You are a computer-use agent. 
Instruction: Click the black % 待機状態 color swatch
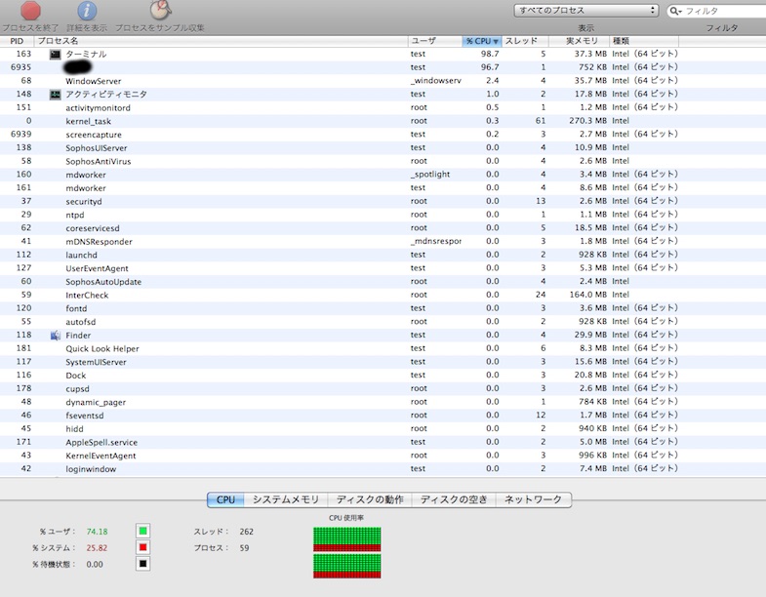(142, 564)
